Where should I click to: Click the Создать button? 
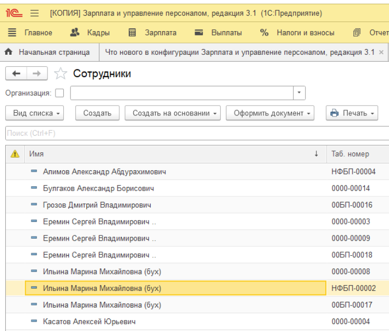[x=97, y=113]
